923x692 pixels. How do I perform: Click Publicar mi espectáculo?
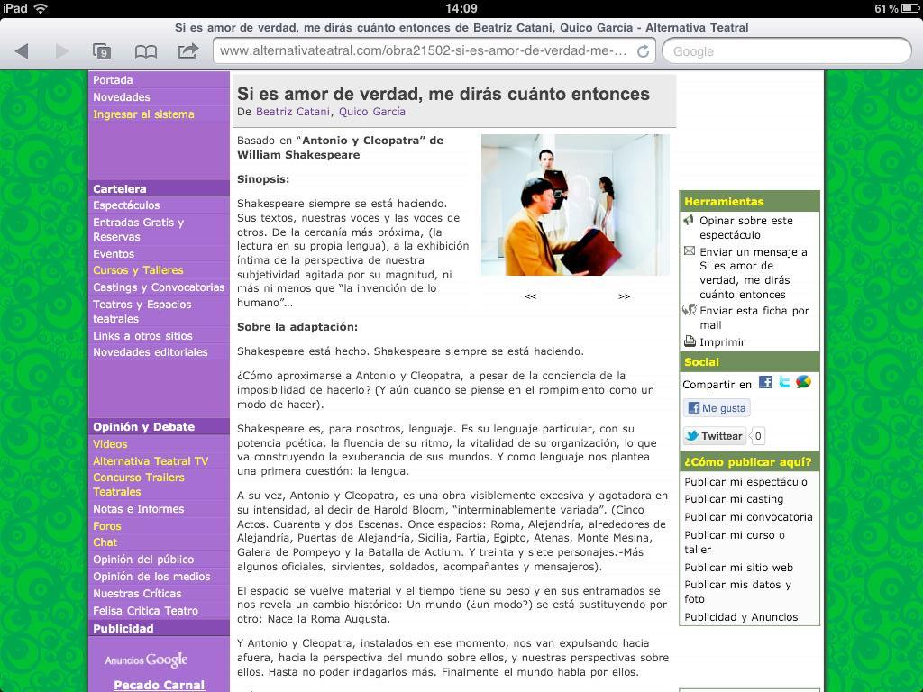745,482
